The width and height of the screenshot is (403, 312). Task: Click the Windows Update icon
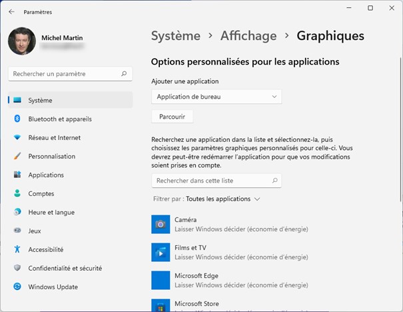(x=17, y=287)
